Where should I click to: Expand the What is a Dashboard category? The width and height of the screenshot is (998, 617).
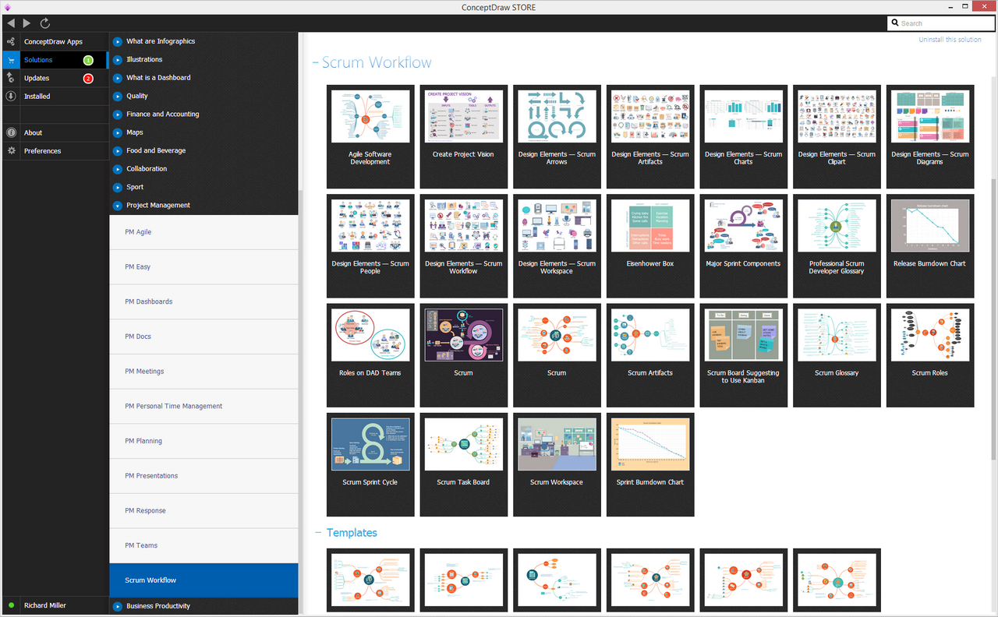coord(118,78)
